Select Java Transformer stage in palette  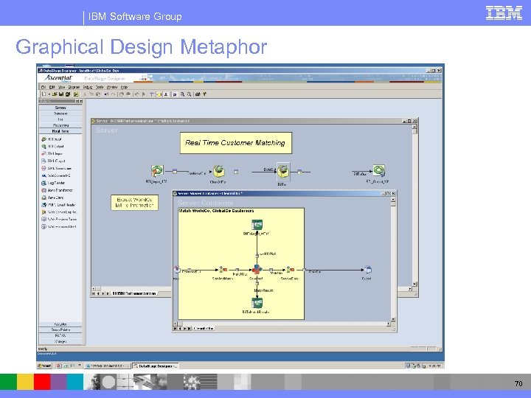(x=57, y=190)
